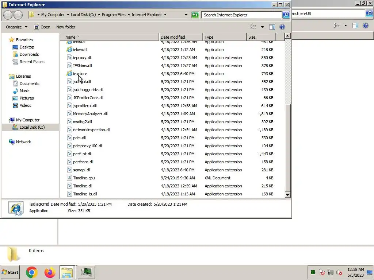Select Documents under Libraries
This screenshot has height=280, width=374.
29,83
